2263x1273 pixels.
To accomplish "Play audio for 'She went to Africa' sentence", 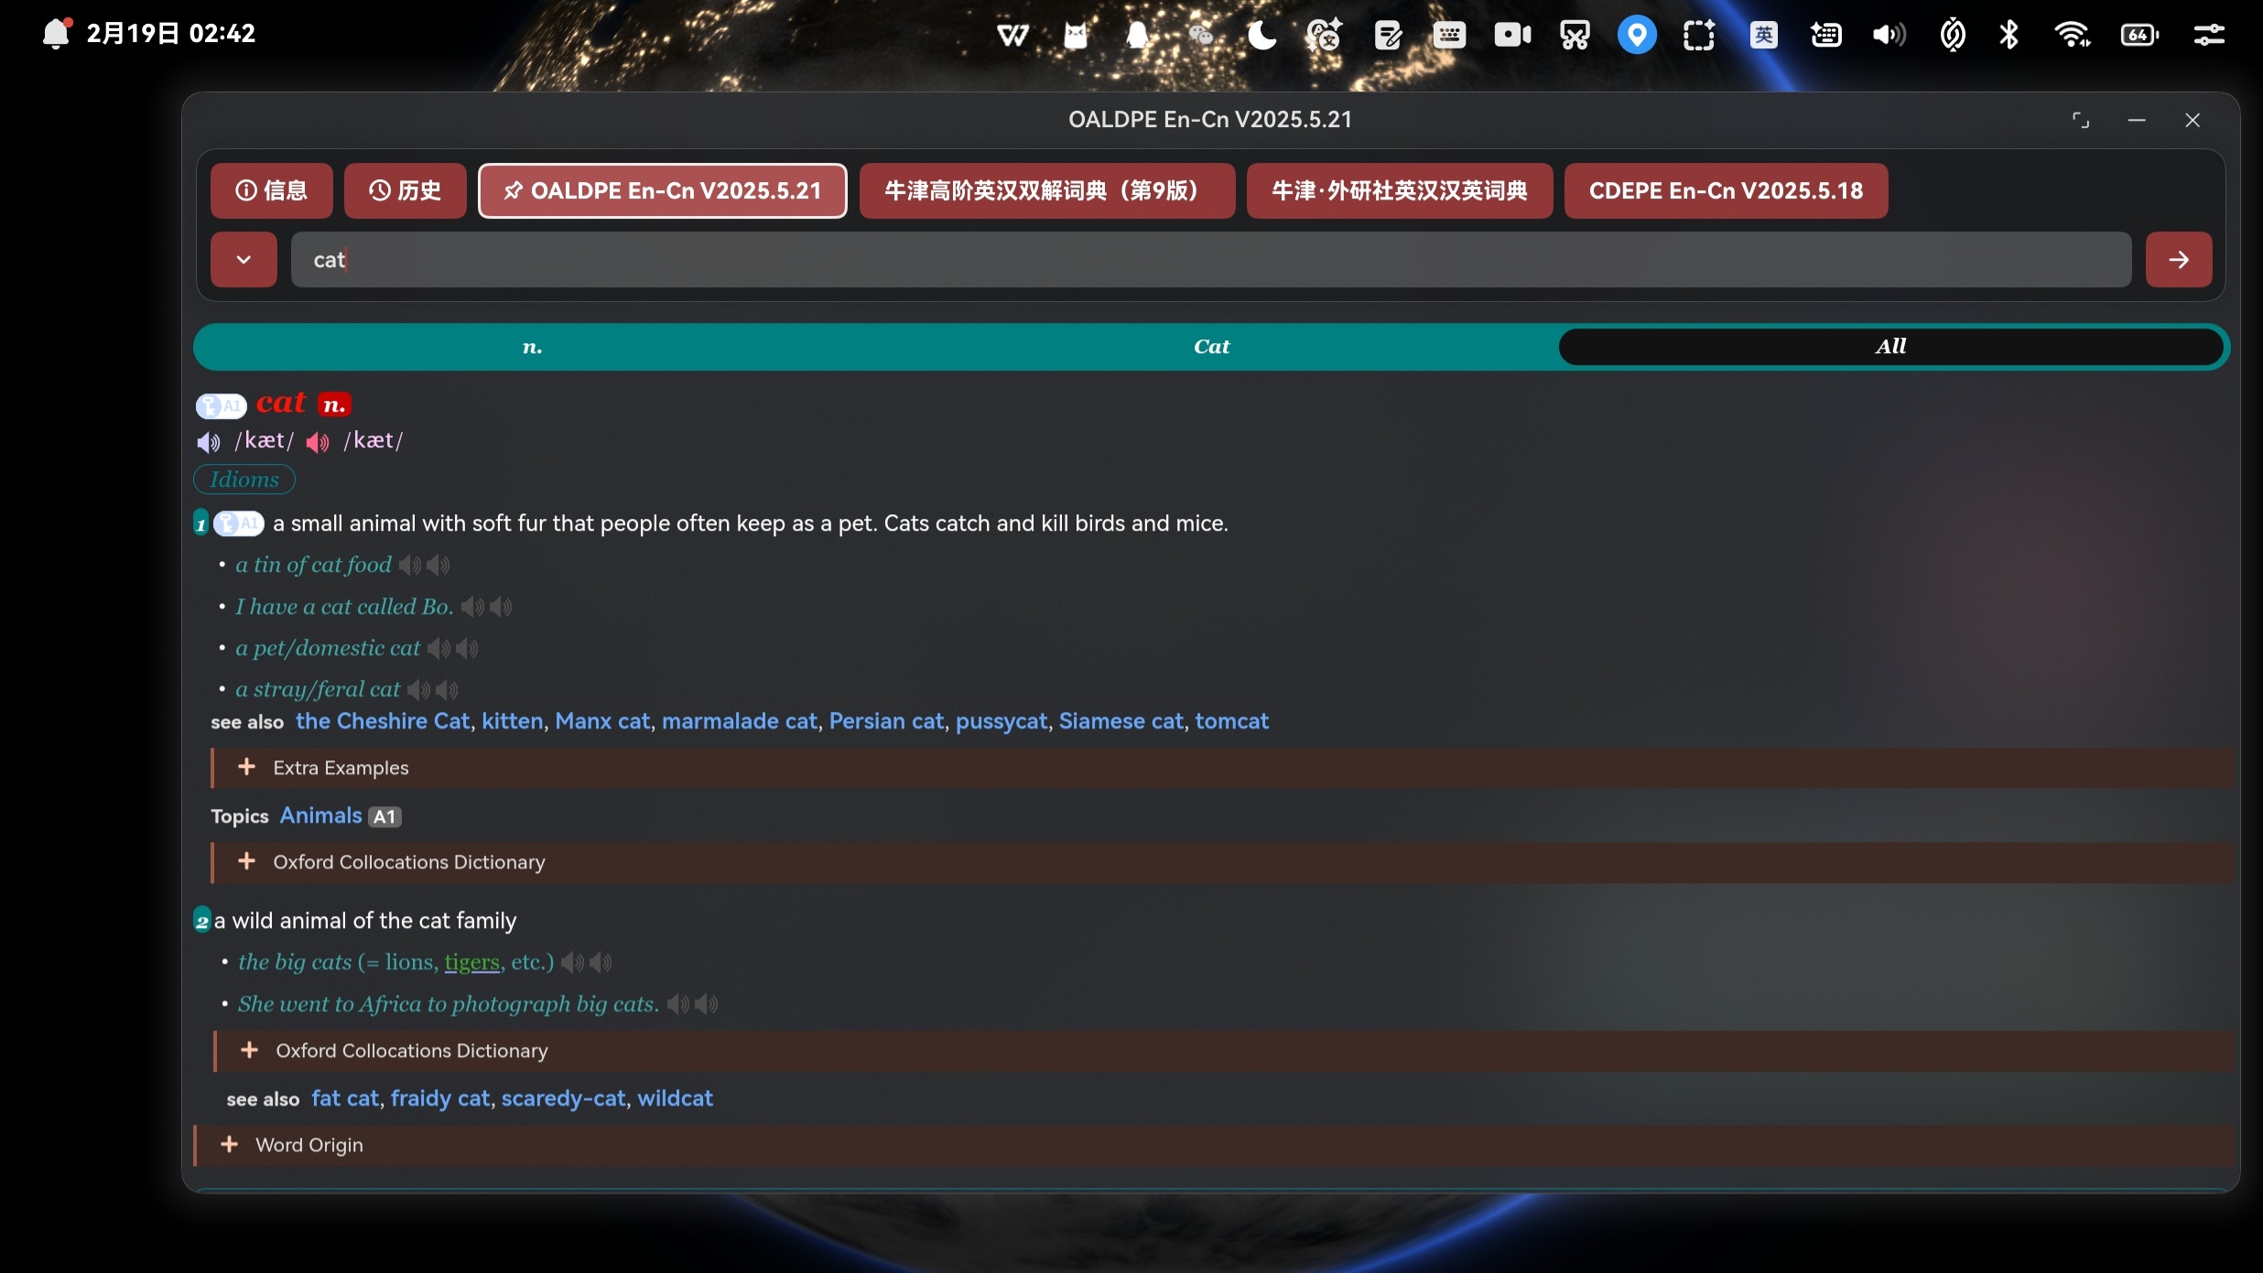I will pyautogui.click(x=677, y=1005).
